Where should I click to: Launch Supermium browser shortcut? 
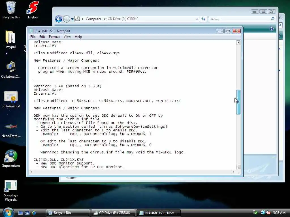(11, 158)
